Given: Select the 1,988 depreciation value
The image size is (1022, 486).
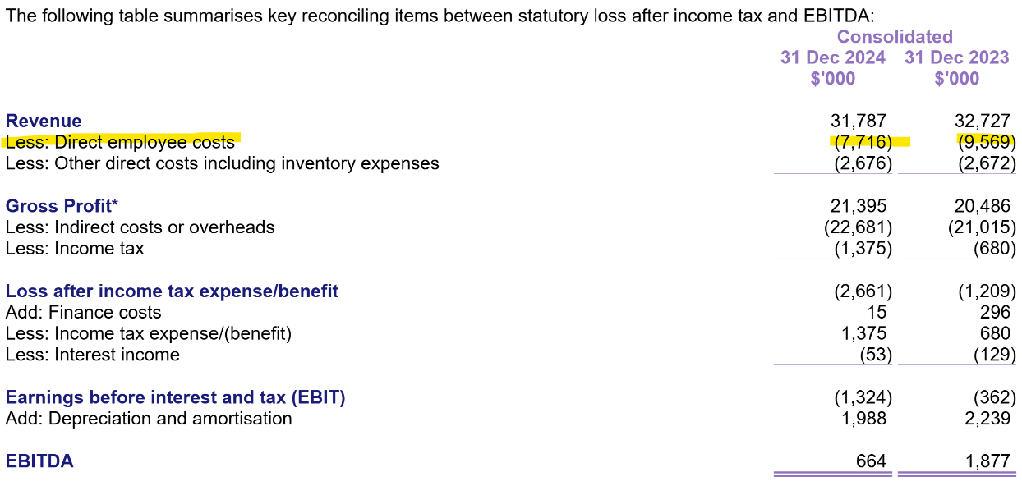Looking at the screenshot, I should click(863, 419).
